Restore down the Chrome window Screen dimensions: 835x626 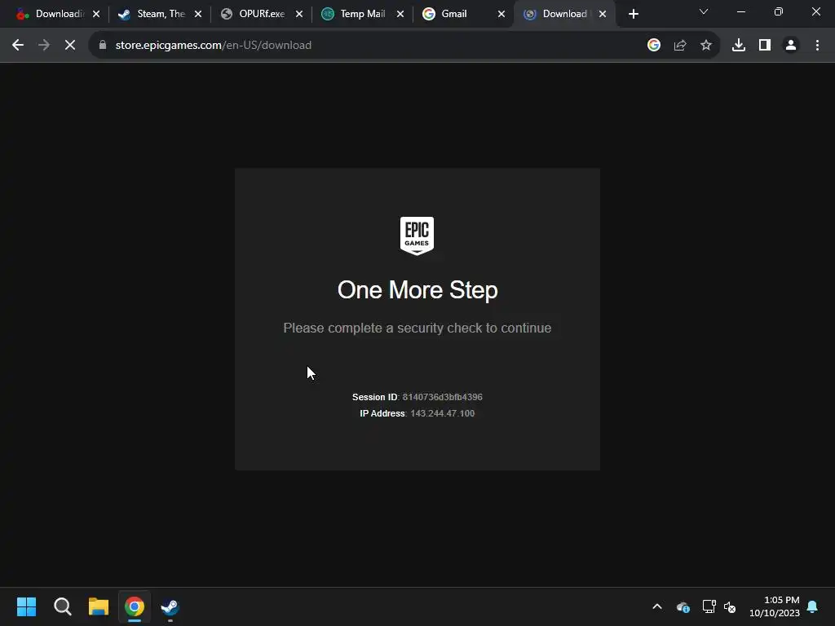pos(779,11)
